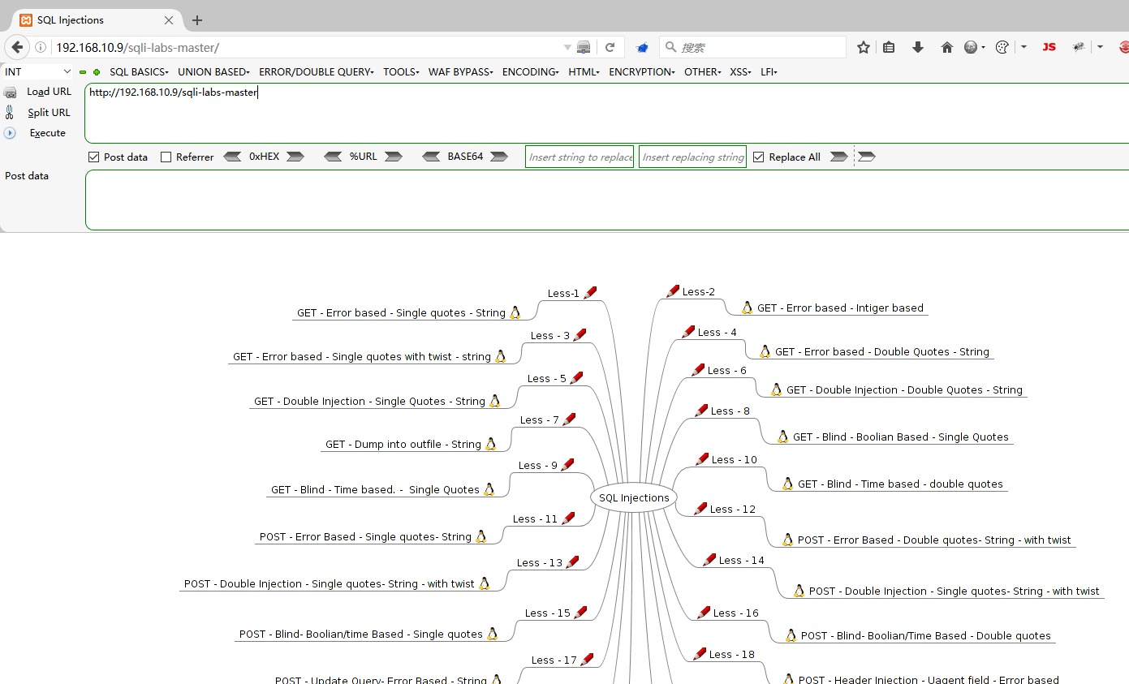Open the ENCODING menu
Viewport: 1129px width, 684px height.
531,72
